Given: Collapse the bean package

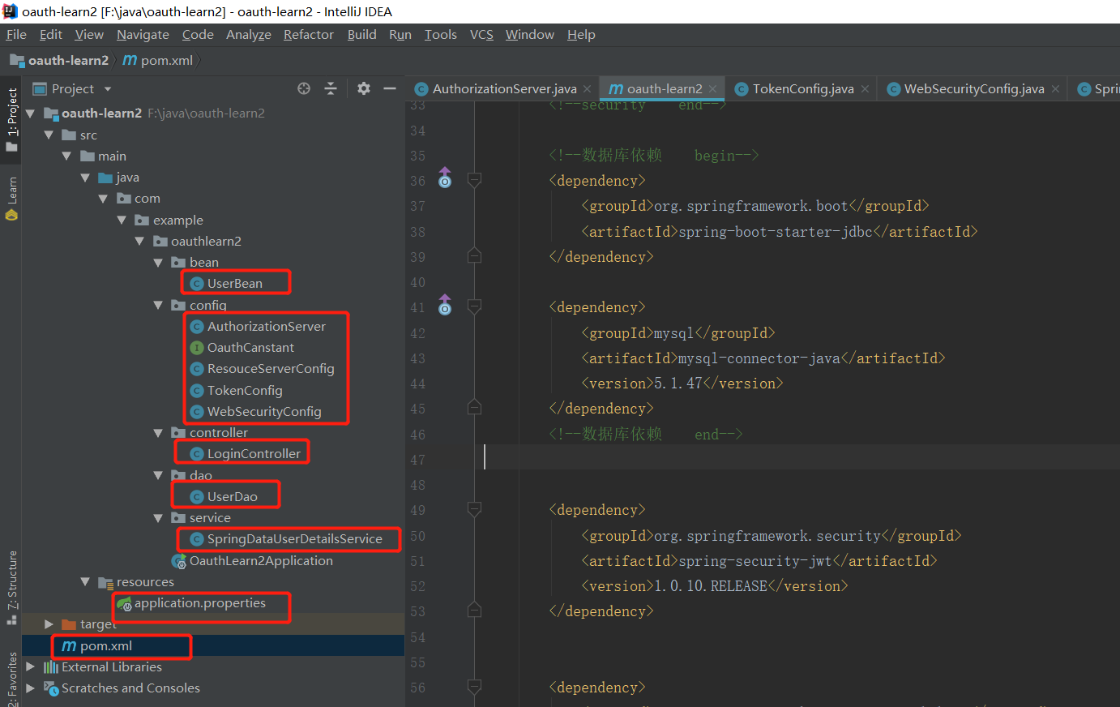Looking at the screenshot, I should tap(158, 263).
